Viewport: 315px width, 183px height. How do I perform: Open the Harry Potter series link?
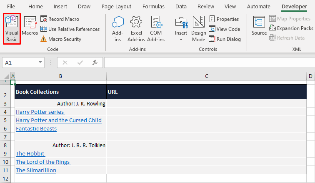[40, 112]
